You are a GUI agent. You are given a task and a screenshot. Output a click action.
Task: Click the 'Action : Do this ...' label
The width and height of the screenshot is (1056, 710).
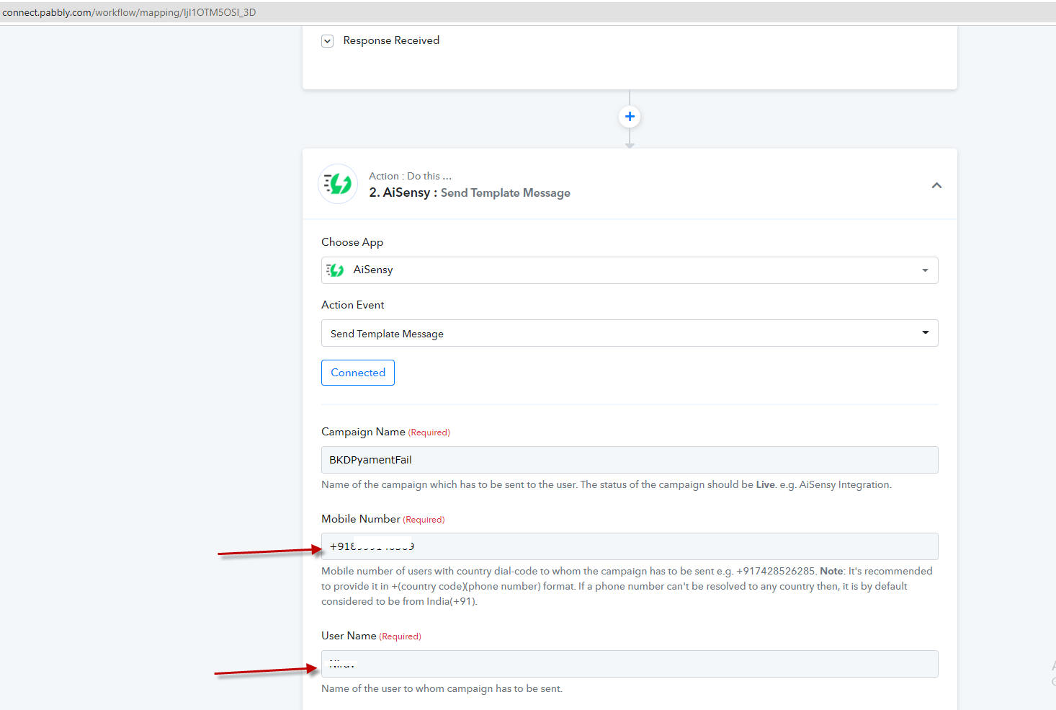tap(411, 176)
